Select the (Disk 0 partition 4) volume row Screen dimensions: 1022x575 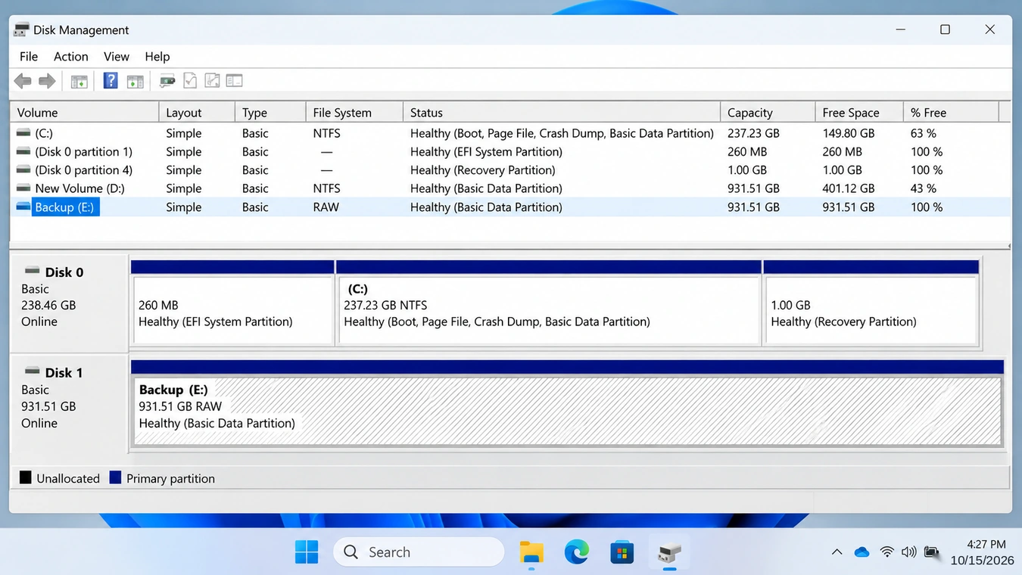(x=509, y=170)
